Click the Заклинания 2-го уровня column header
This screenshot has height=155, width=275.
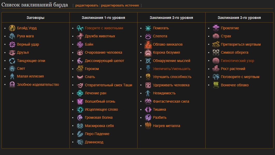pos(171,18)
